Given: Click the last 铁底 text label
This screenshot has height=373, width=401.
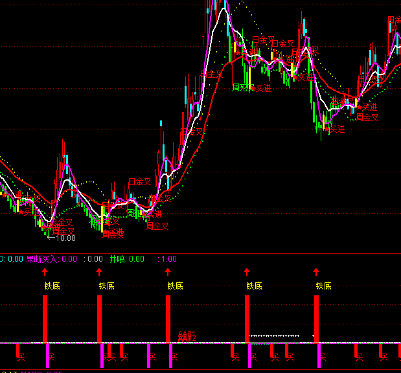Looking at the screenshot, I should (323, 286).
